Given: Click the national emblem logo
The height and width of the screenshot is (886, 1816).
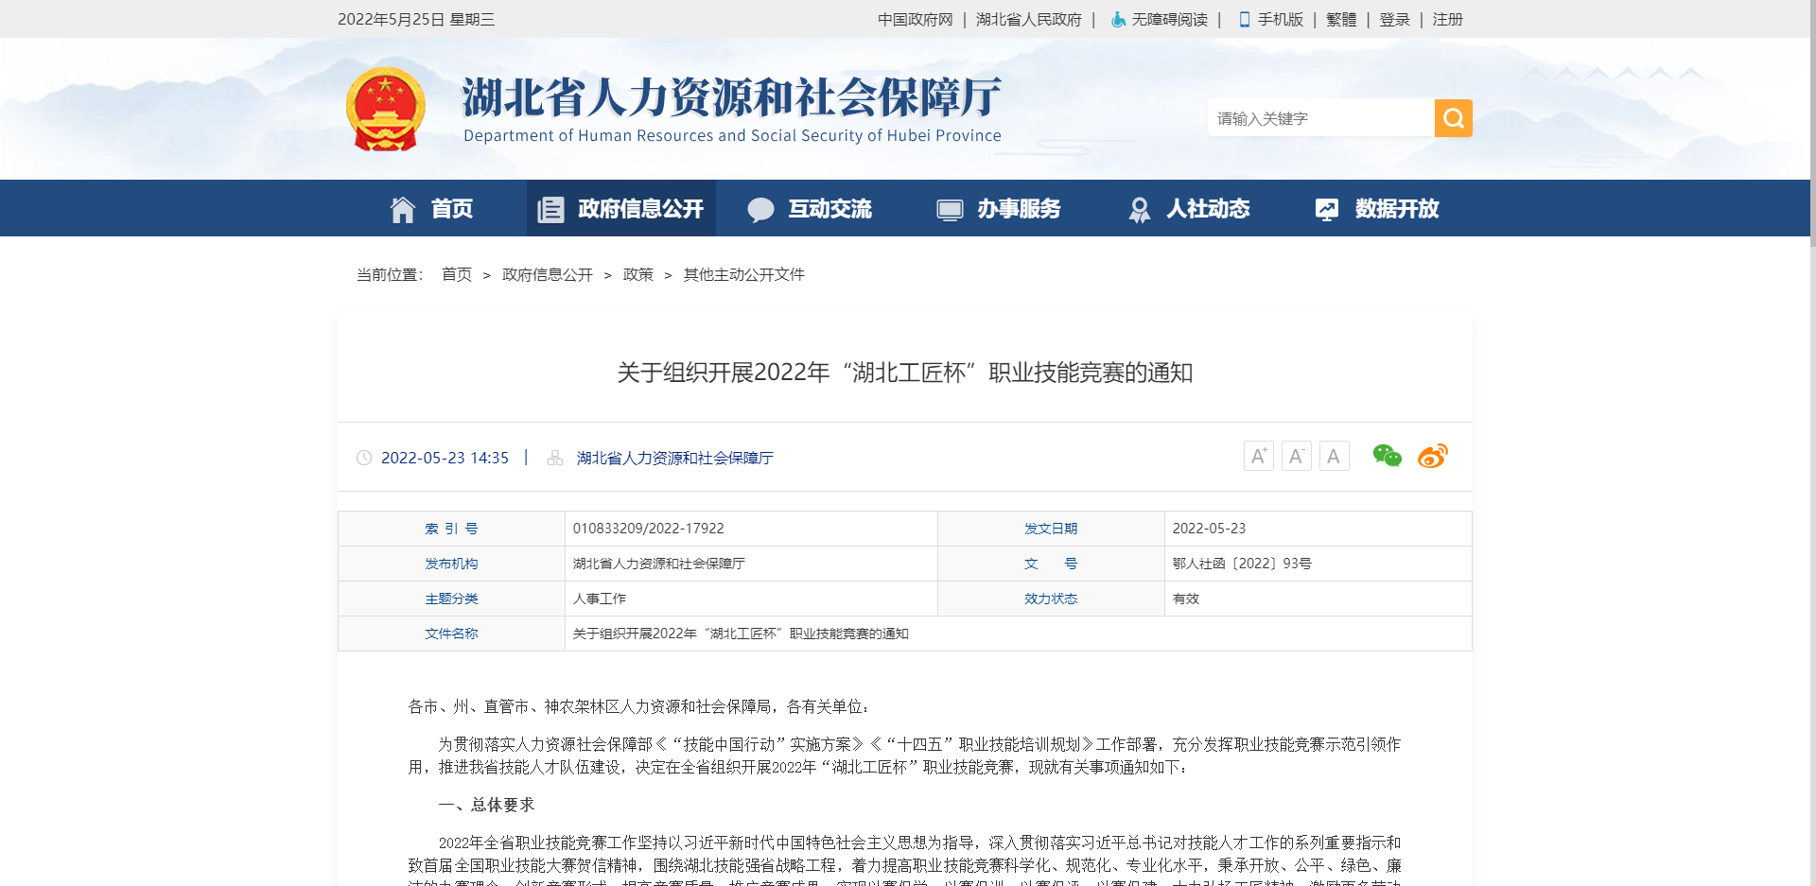Looking at the screenshot, I should (x=385, y=110).
